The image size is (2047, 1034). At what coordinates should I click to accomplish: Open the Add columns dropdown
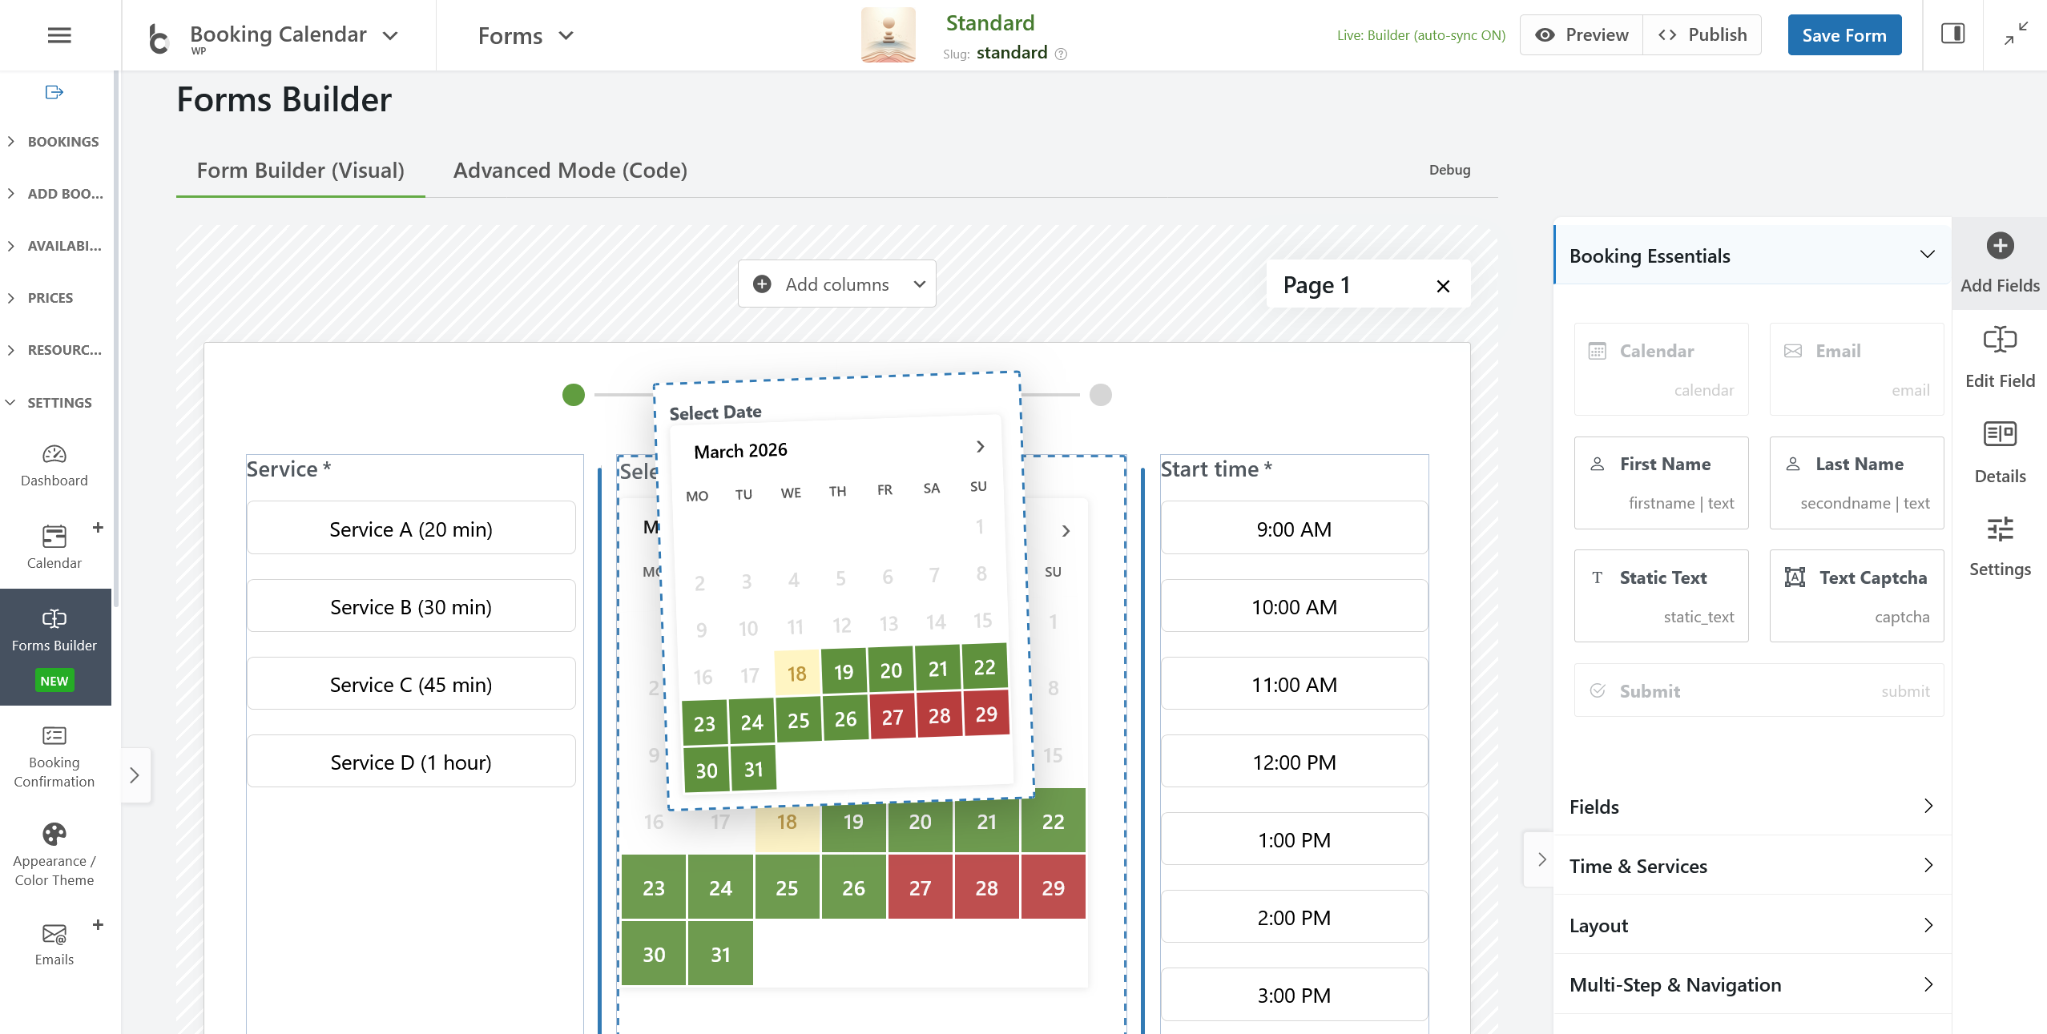point(837,284)
